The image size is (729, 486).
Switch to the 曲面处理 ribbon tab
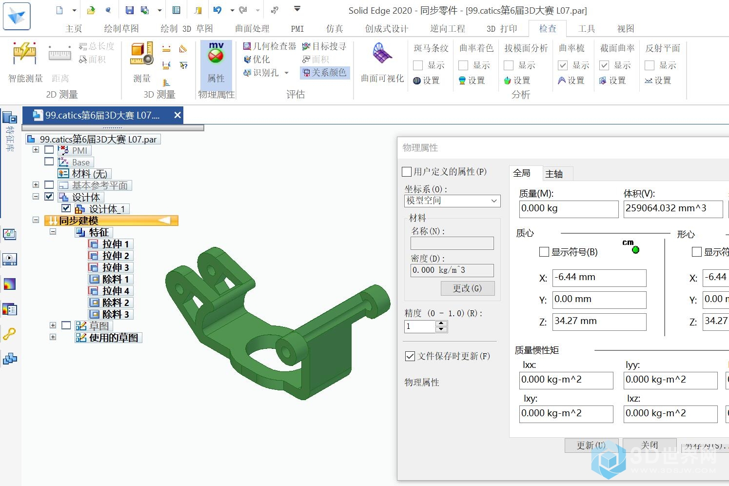pyautogui.click(x=252, y=29)
